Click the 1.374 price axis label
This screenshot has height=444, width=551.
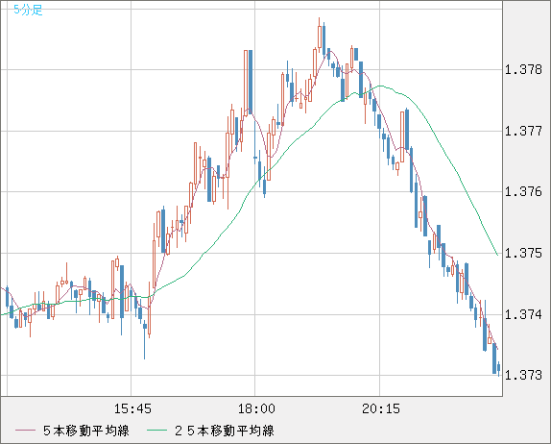[523, 314]
